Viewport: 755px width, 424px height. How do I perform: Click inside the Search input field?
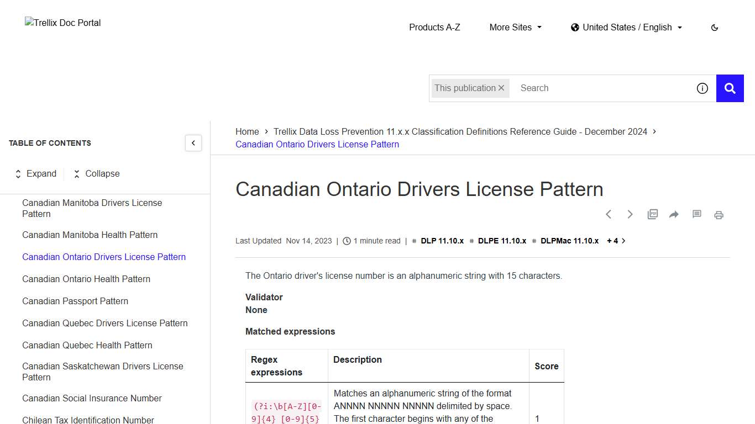click(x=580, y=88)
